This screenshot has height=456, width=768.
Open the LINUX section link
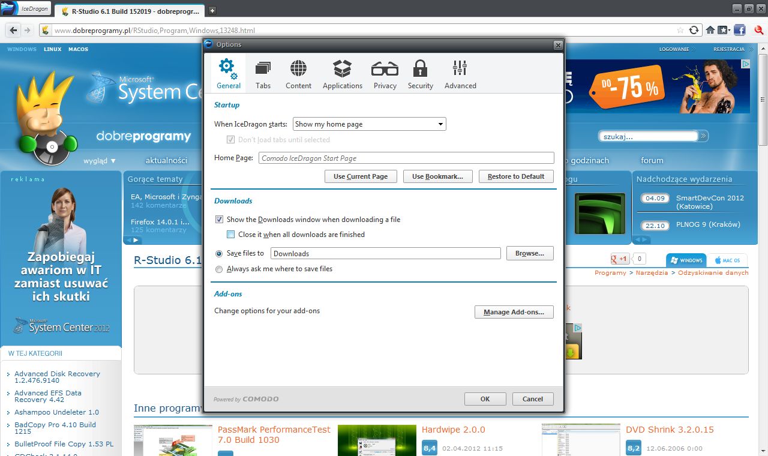[x=52, y=49]
